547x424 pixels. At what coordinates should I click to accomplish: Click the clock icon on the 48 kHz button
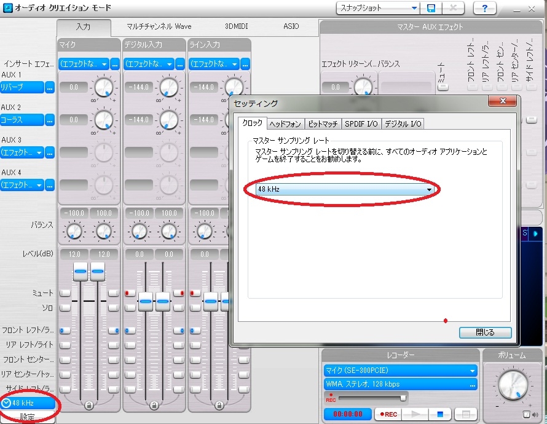pos(6,403)
